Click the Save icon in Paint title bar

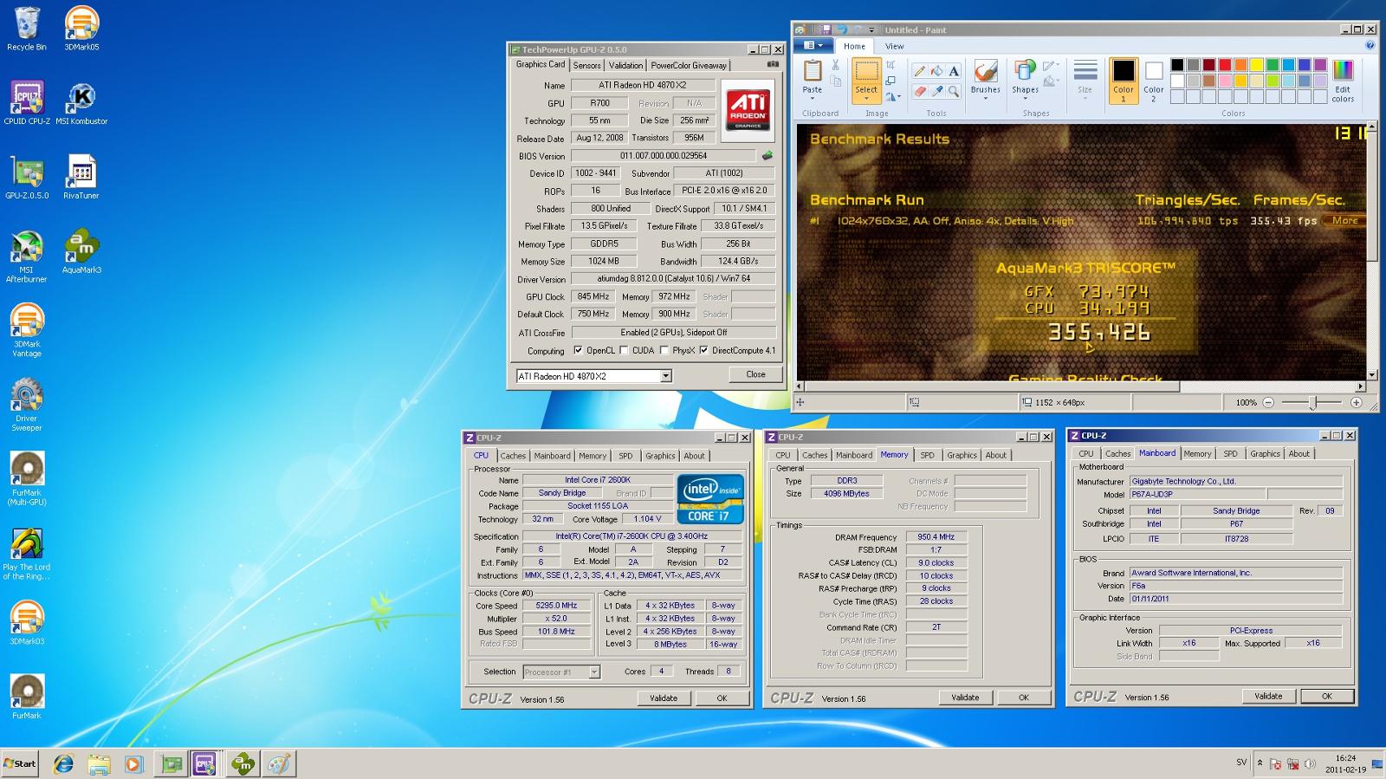826,29
